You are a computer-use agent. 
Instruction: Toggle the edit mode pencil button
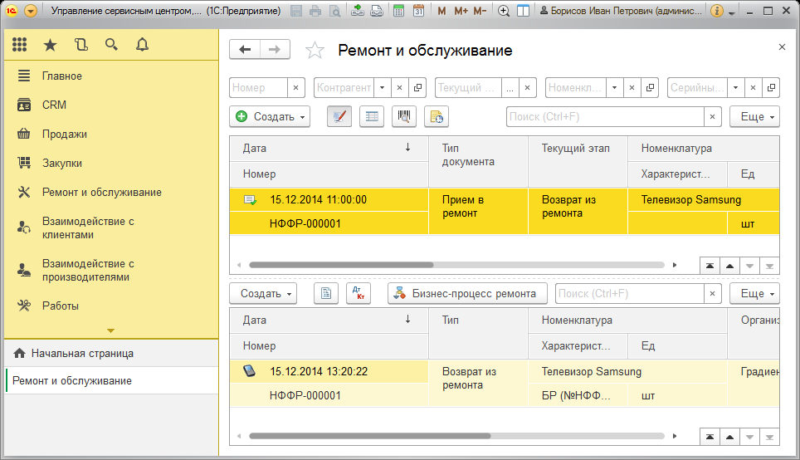coord(339,117)
